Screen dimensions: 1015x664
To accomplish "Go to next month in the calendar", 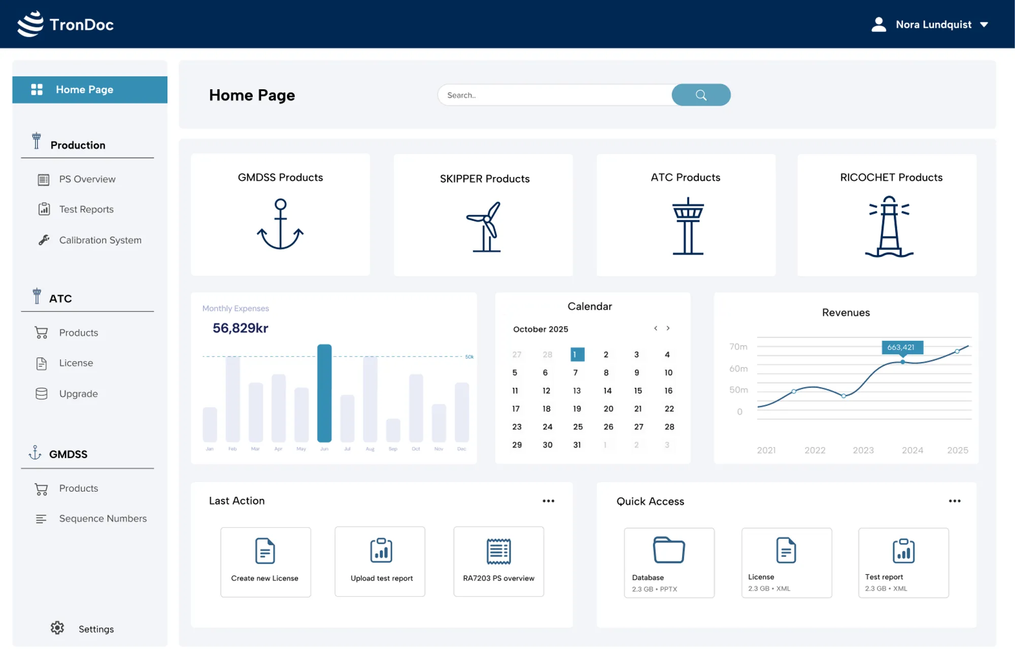I will point(668,328).
